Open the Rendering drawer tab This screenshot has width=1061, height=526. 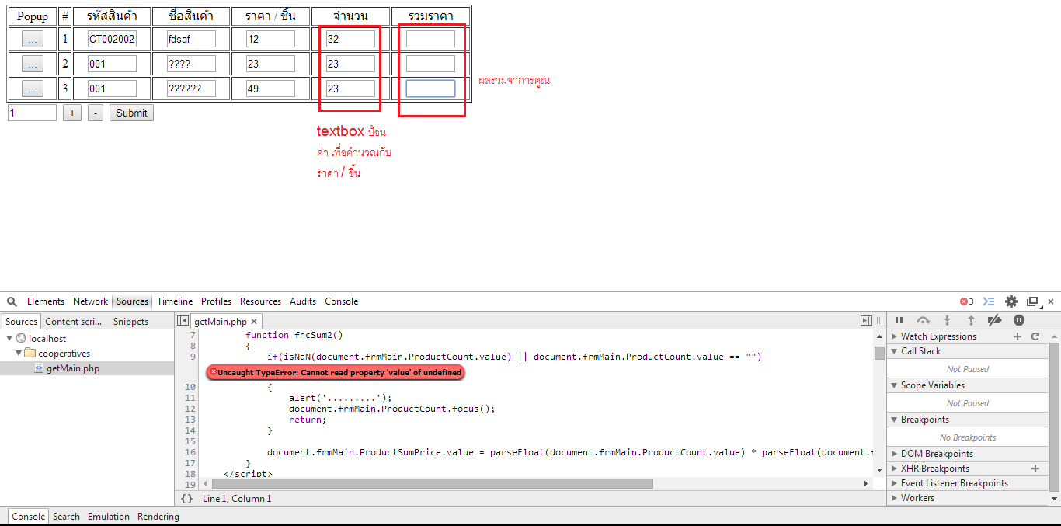[158, 517]
